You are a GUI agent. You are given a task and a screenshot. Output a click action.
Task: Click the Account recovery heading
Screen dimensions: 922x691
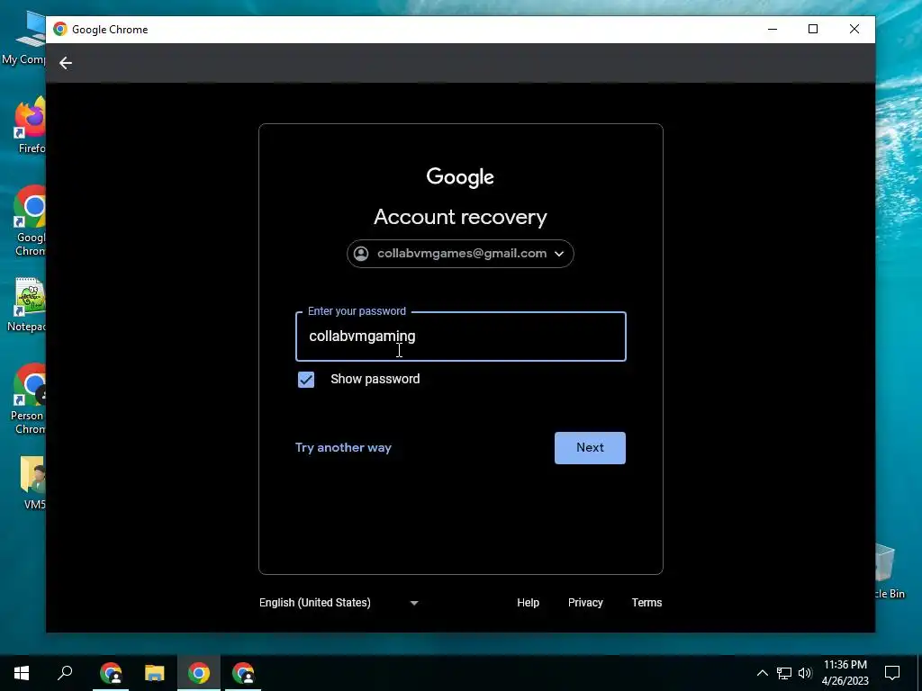(460, 217)
